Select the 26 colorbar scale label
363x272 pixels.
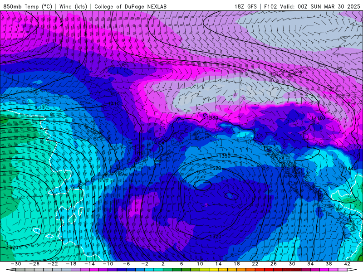274,264
